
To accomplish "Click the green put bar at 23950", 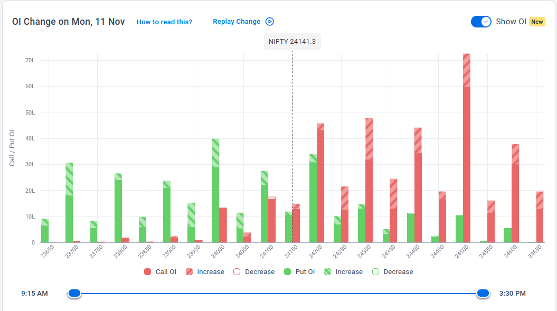I will [x=191, y=223].
